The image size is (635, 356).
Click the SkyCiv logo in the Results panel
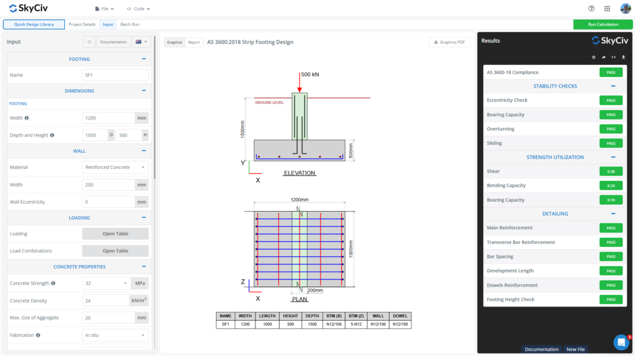(x=610, y=40)
